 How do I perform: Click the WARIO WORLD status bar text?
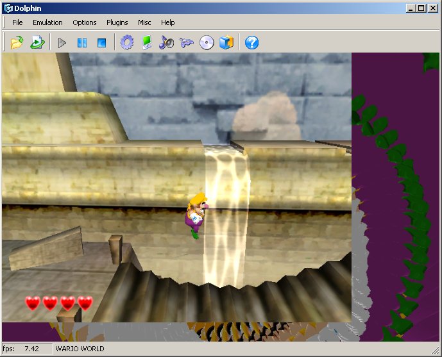point(80,349)
